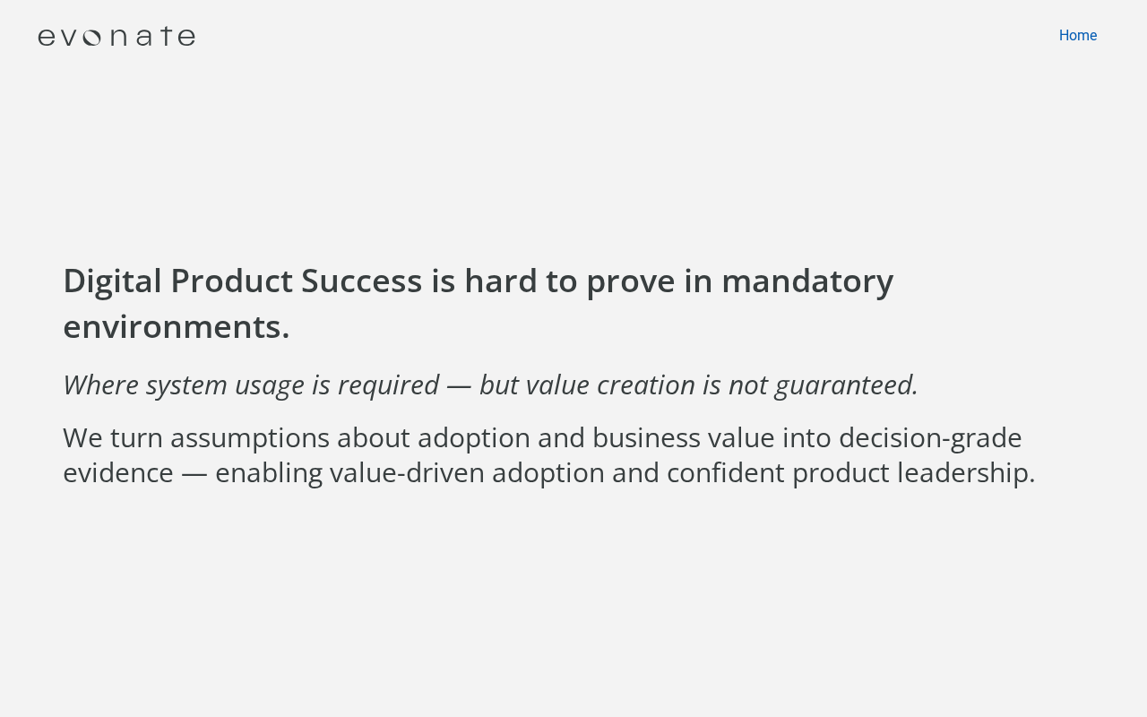Click the "v" letter in the evonate logo
Image resolution: width=1147 pixels, height=717 pixels.
click(x=68, y=38)
